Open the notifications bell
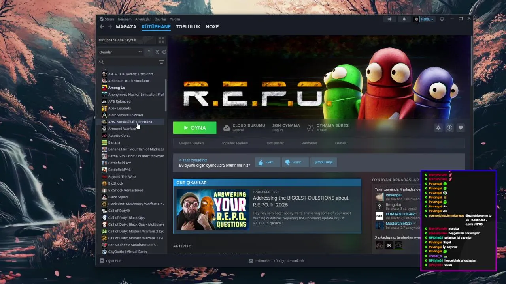Viewport: 506px width, 284px height. coord(404,19)
